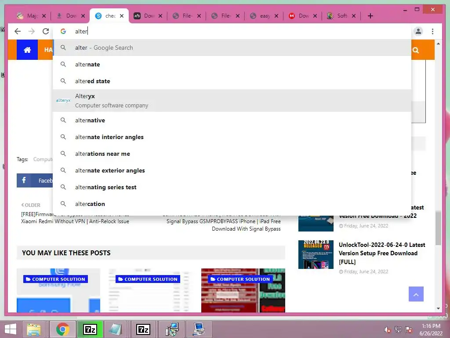The width and height of the screenshot is (450, 338).
Task: Choose the 'alternate' suggestion
Action: [x=232, y=64]
